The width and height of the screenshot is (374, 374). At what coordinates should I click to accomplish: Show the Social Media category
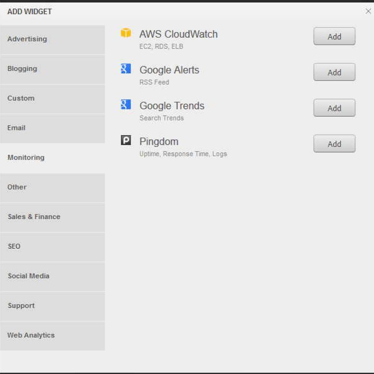coord(53,277)
